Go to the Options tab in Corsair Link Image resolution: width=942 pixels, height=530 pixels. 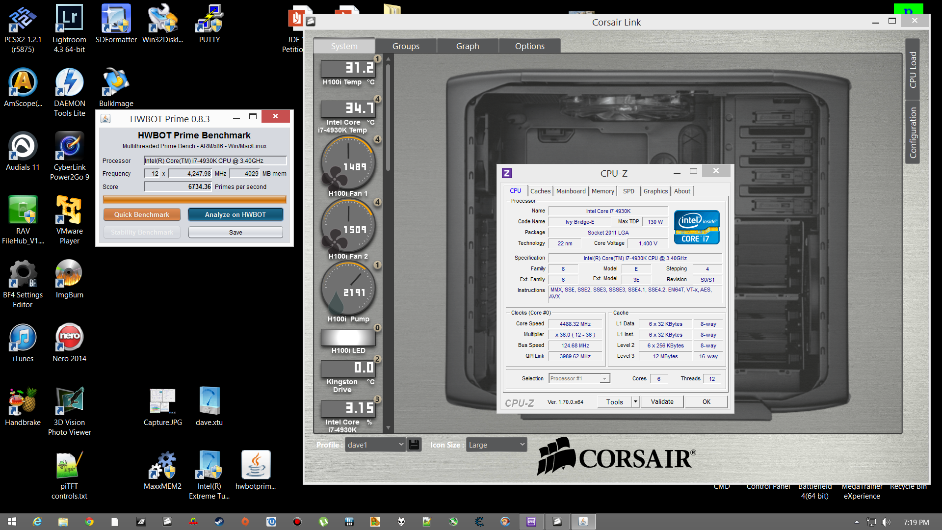(529, 46)
